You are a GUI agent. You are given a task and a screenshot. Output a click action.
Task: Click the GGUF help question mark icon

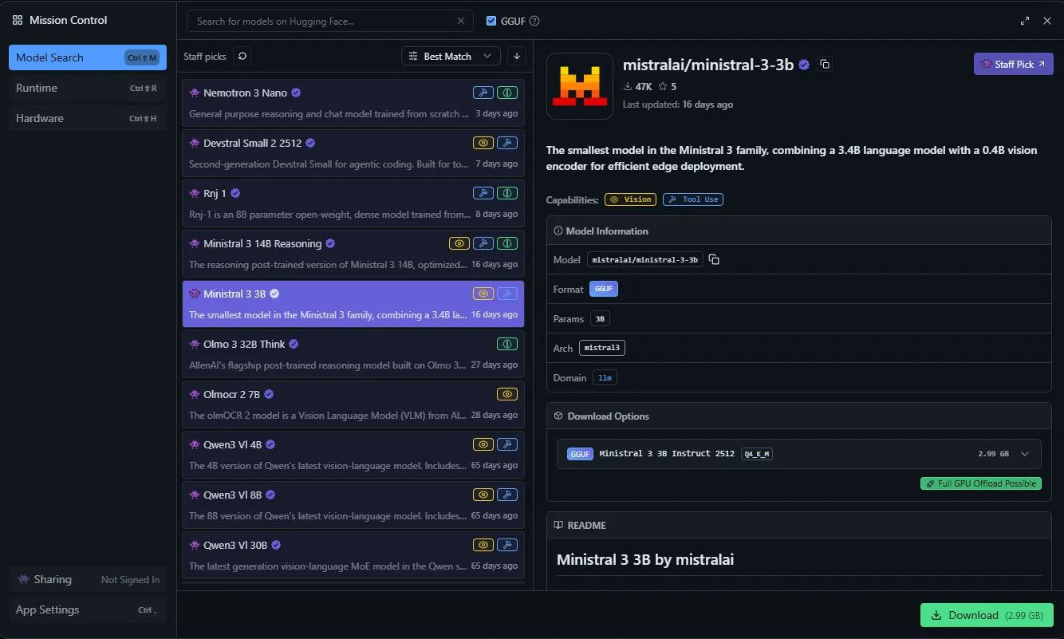pos(534,22)
